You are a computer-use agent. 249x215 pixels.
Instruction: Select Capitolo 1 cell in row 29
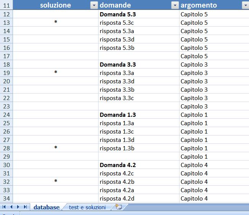(x=214, y=157)
